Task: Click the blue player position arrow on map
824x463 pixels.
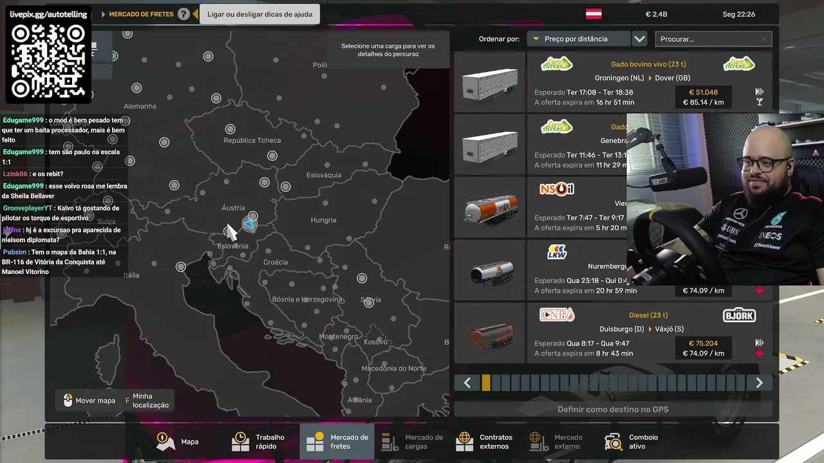Action: [x=249, y=224]
